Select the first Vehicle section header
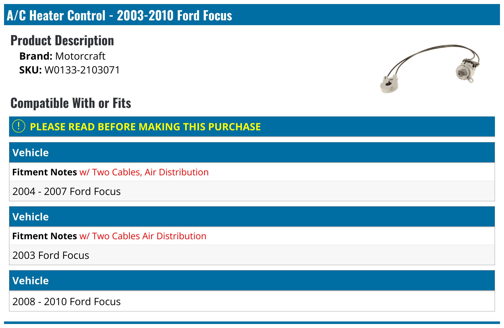 click(252, 152)
